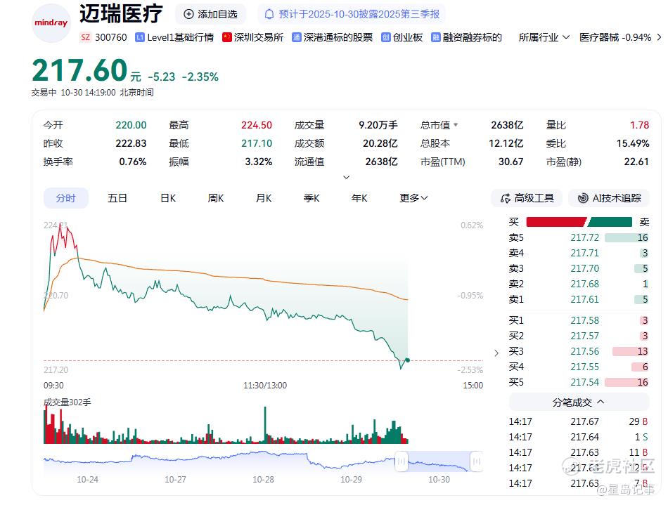Image resolution: width=668 pixels, height=505 pixels.
Task: Open the 更多 chart period dropdown
Action: (x=413, y=198)
